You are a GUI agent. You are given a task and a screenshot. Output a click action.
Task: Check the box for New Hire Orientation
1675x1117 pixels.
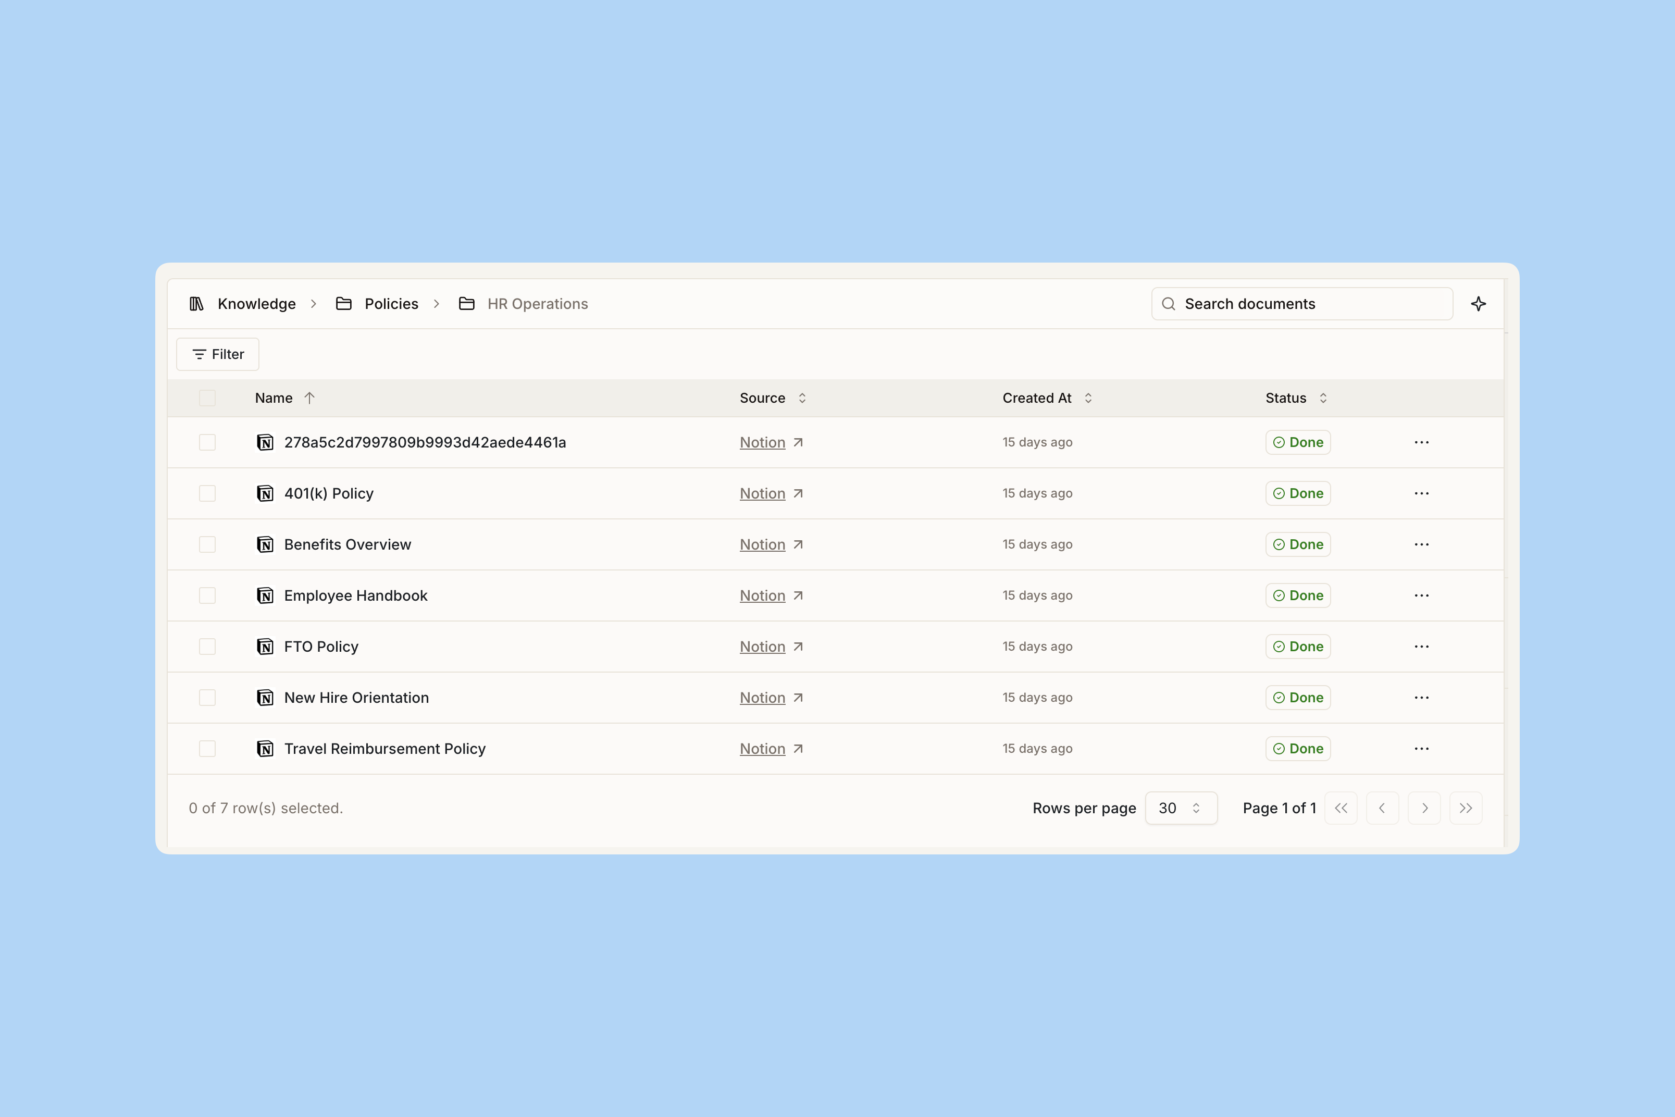coord(207,698)
